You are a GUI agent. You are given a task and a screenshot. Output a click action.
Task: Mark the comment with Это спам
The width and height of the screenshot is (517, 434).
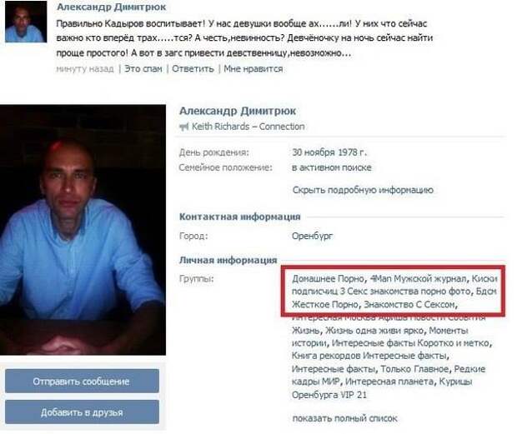143,69
